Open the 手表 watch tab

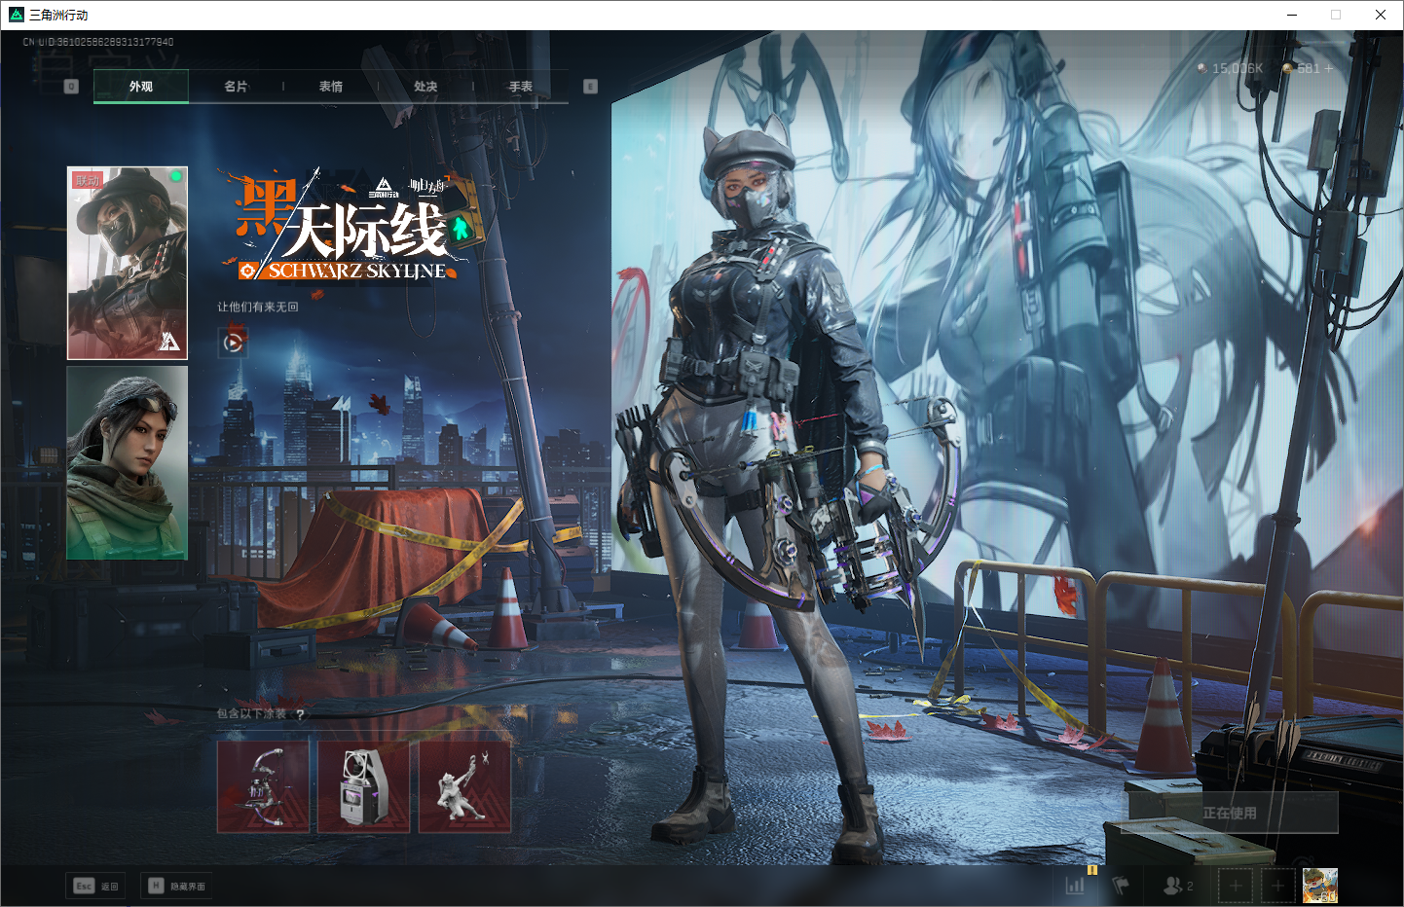point(521,87)
